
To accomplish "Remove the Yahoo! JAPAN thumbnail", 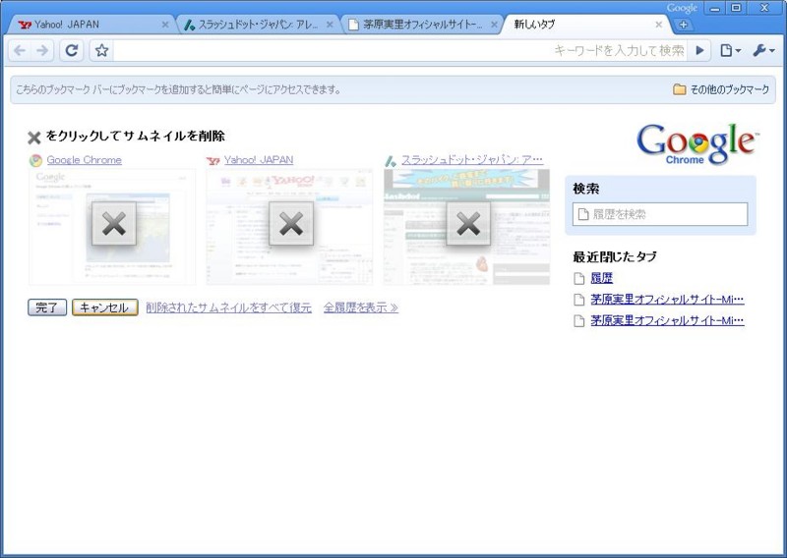I will (291, 224).
